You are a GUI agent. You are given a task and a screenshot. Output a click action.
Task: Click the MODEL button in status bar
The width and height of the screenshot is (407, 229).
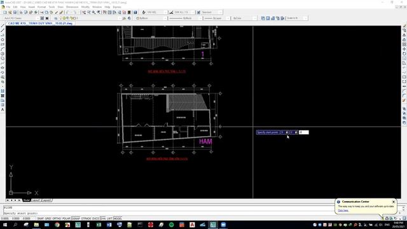pyautogui.click(x=117, y=218)
